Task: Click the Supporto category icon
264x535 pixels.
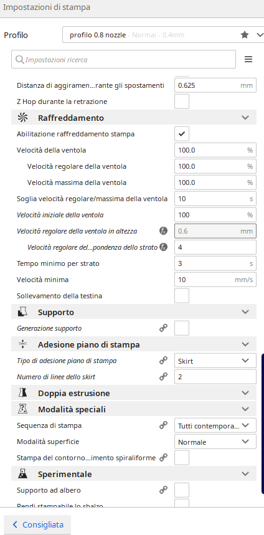Action: pos(22,312)
